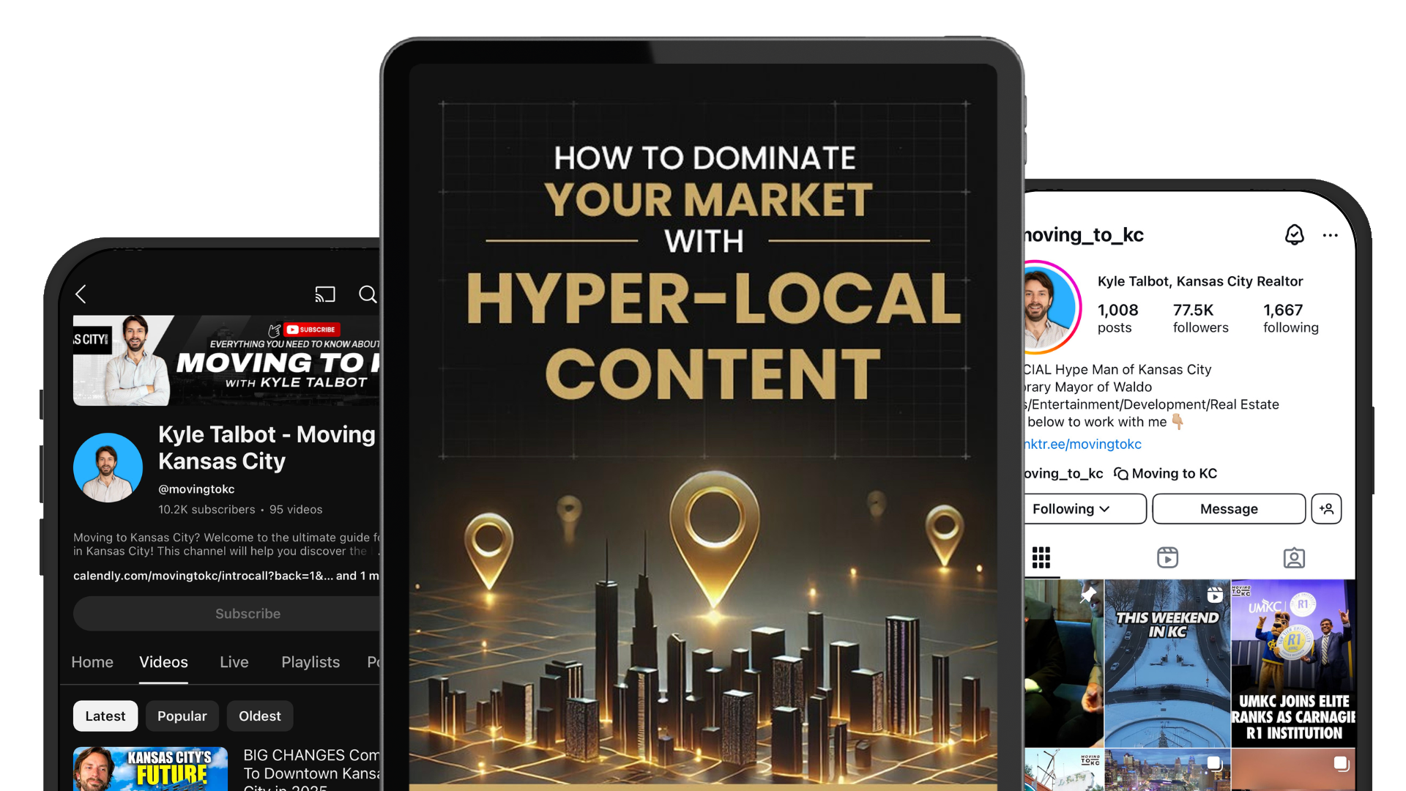Select the Latest filter chip
This screenshot has width=1406, height=791.
[105, 716]
